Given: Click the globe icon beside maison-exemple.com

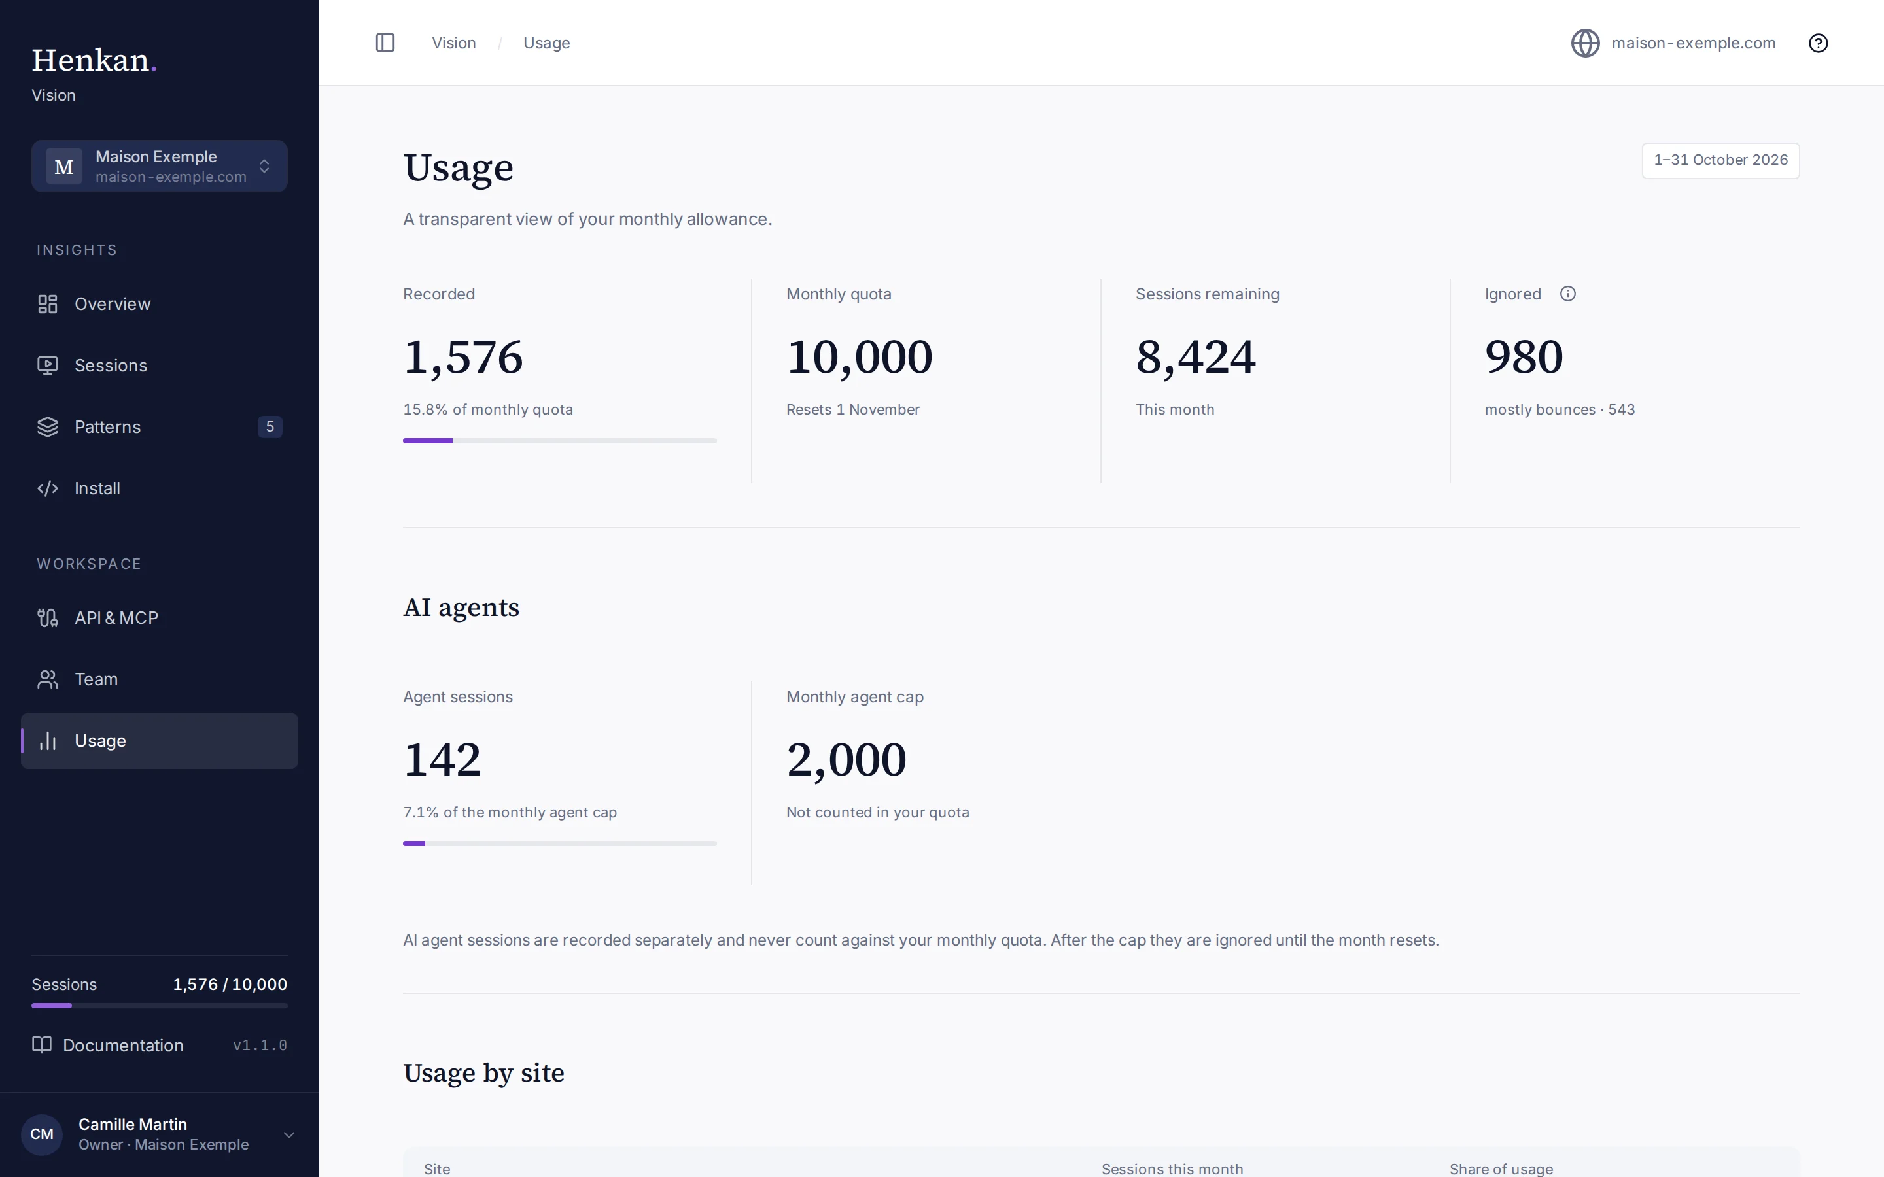Looking at the screenshot, I should [1585, 43].
